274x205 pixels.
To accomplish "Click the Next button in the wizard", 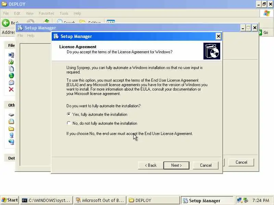I will (x=176, y=165).
